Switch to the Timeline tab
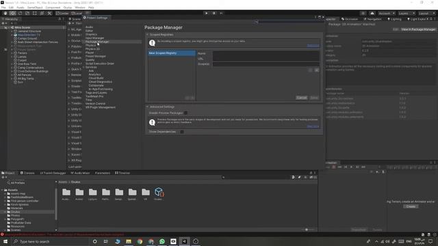 click(x=123, y=173)
